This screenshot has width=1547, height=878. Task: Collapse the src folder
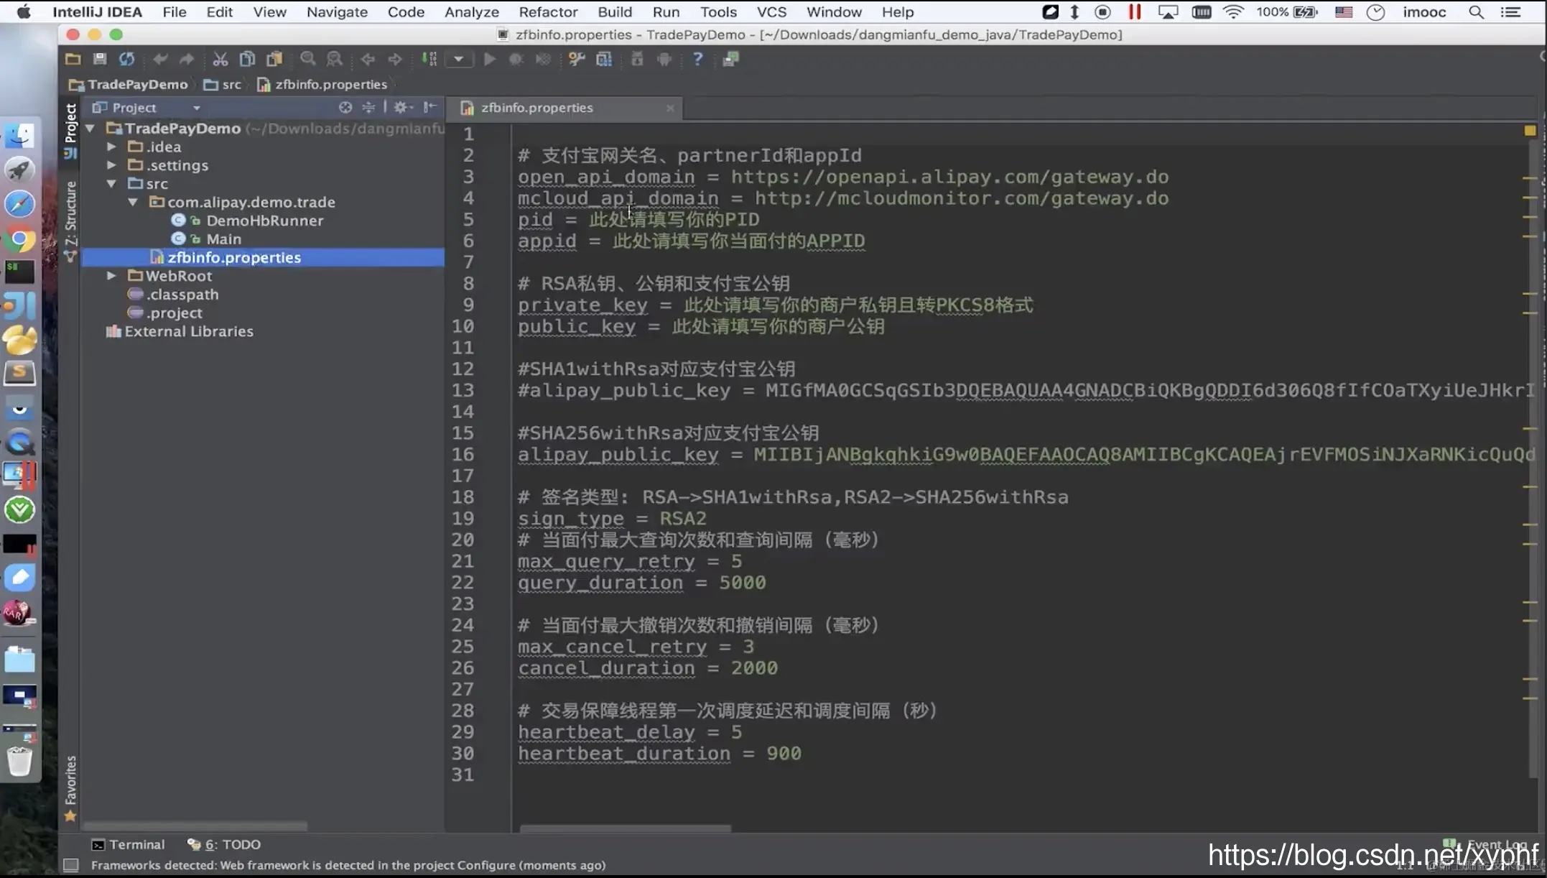tap(111, 184)
